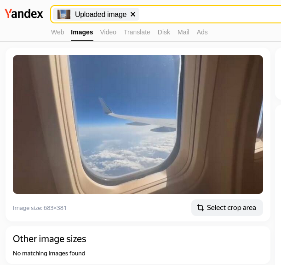
Task: Open the Web tab
Action: pos(57,32)
